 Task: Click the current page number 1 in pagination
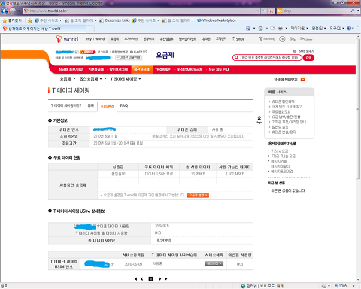pos(151,279)
